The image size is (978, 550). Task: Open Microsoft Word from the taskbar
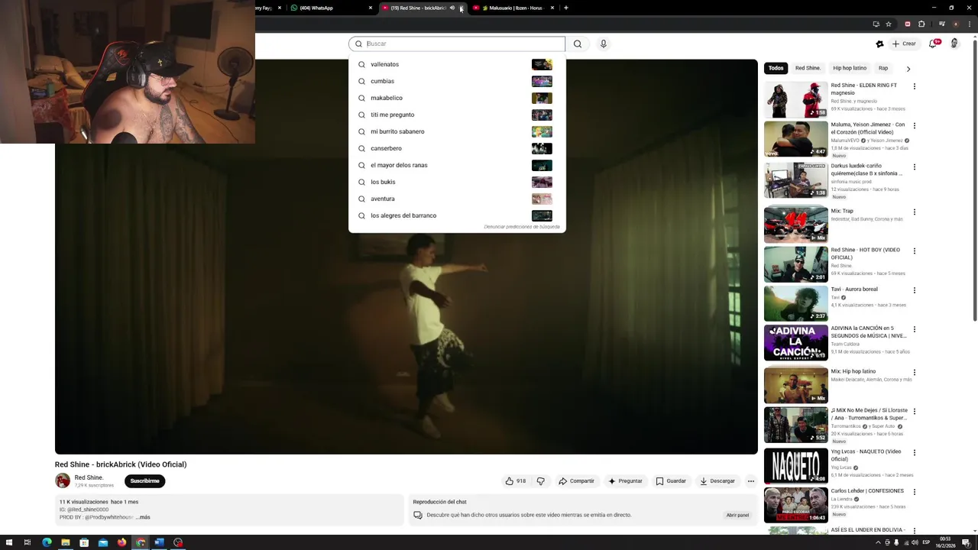pos(159,542)
